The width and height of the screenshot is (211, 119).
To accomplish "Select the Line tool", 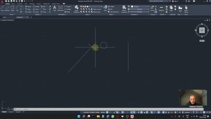I will pos(2,8).
